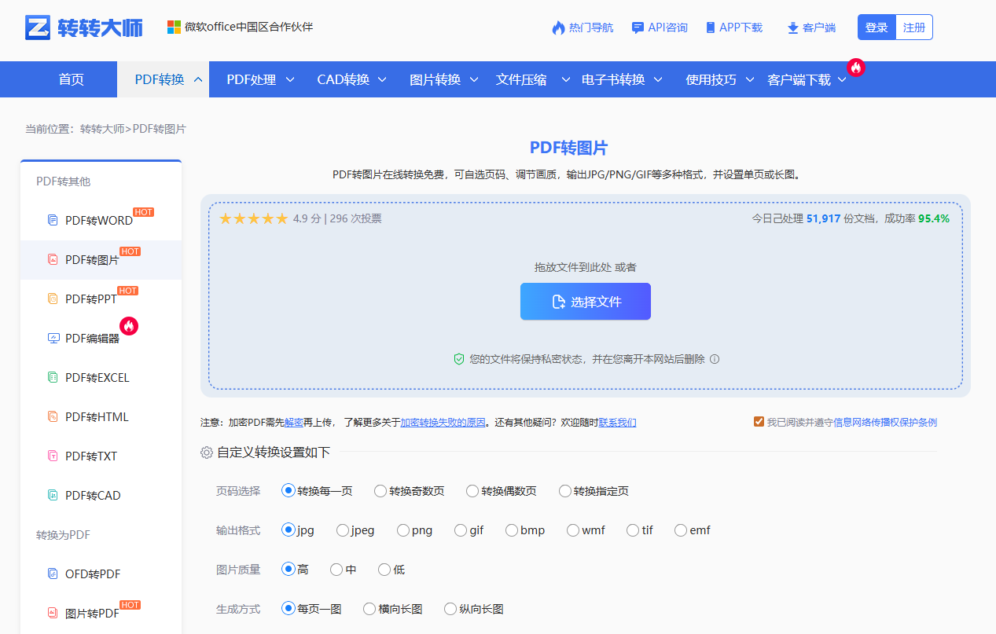Expand the CAD转换 dropdown chevron
This screenshot has height=634, width=996.
point(382,79)
